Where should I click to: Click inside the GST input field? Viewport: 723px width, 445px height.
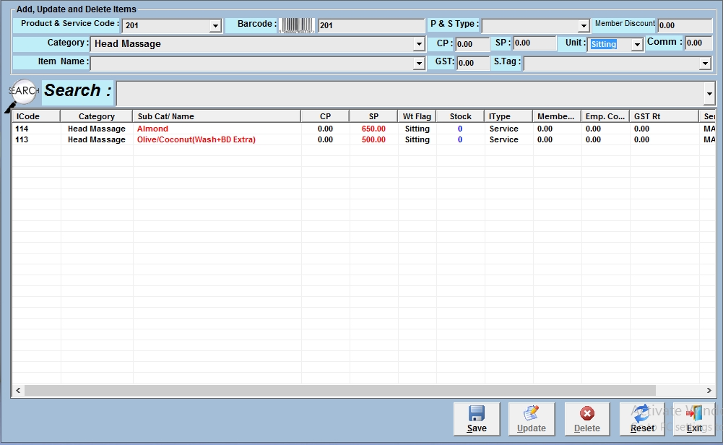[x=472, y=63]
